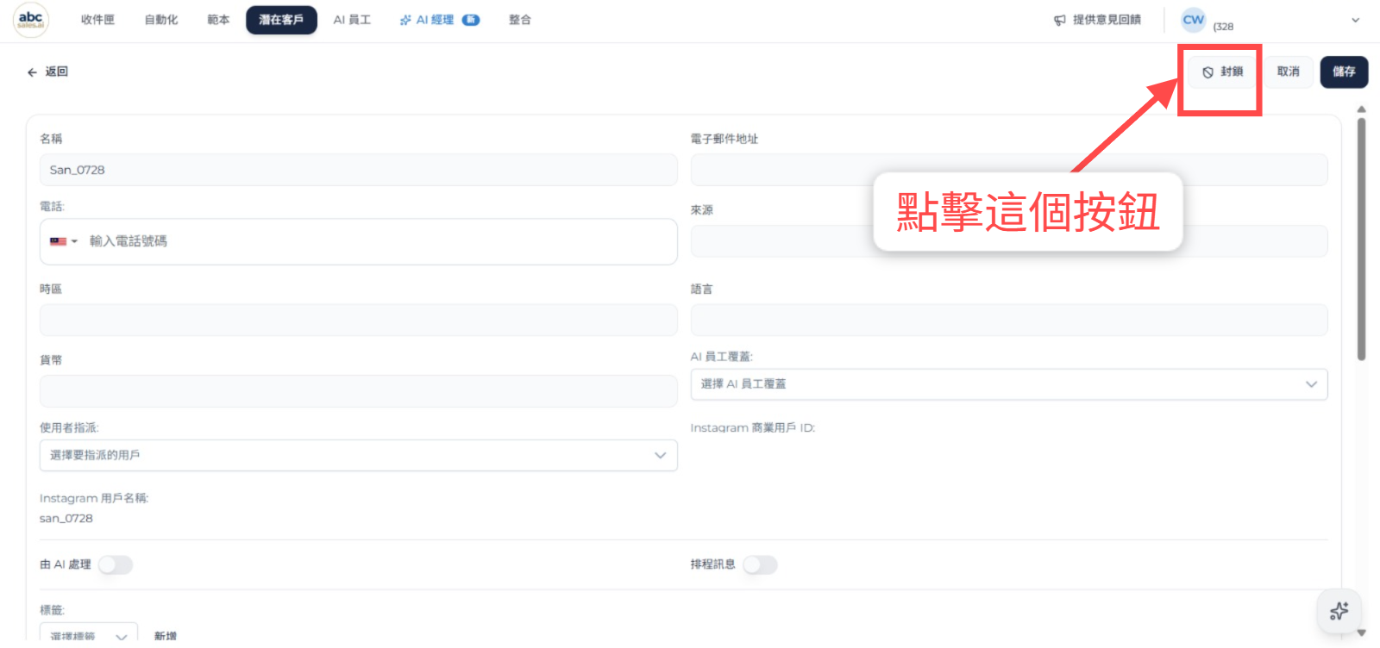
Task: Click the 返回 back link
Action: pos(47,72)
